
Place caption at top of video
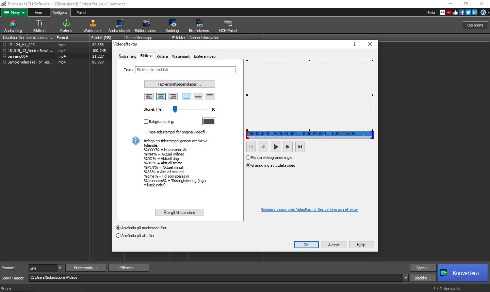tap(210, 97)
